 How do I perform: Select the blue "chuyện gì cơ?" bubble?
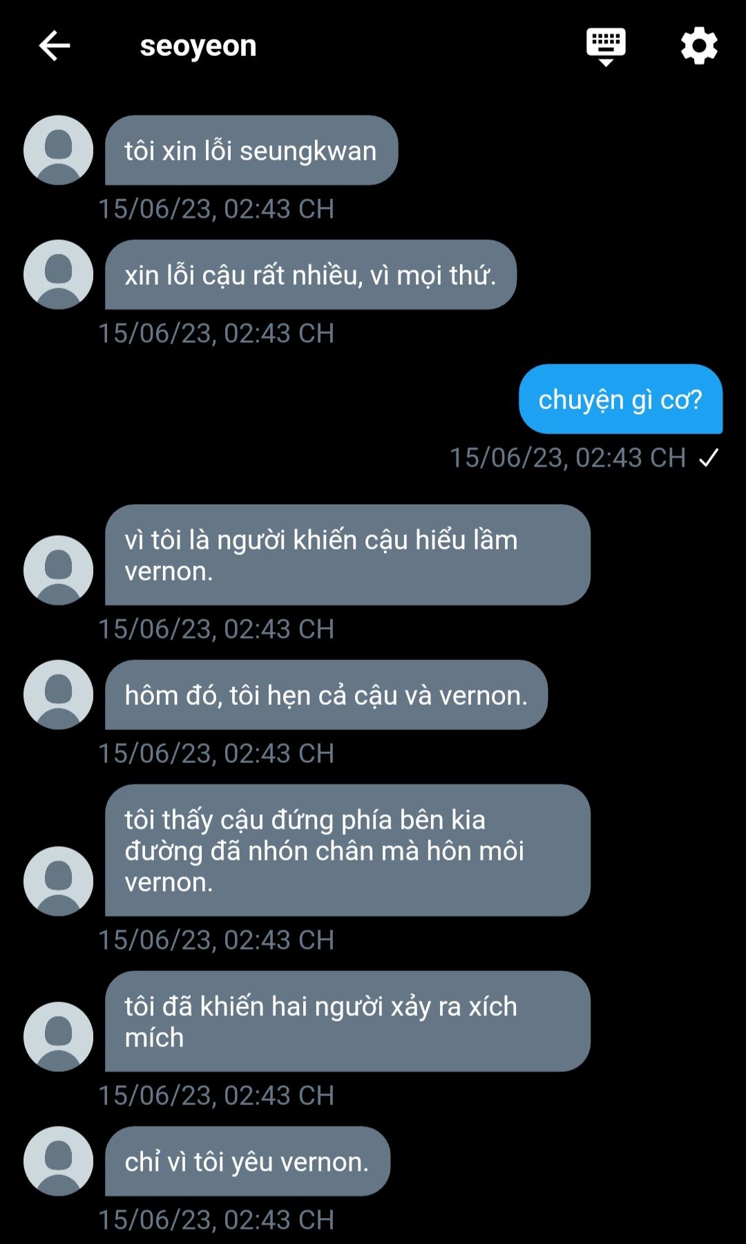[x=620, y=399]
